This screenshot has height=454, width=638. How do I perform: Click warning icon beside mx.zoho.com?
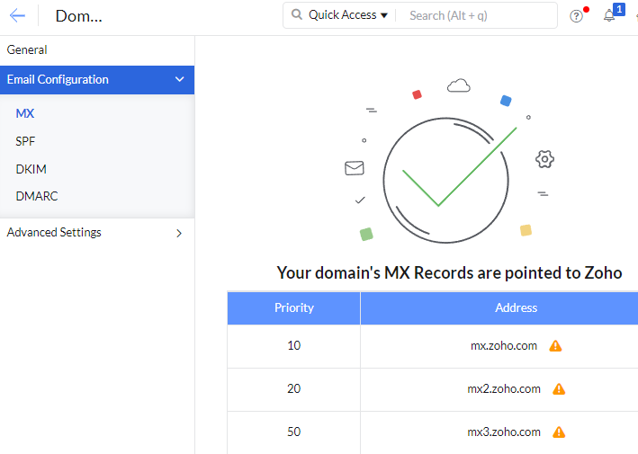555,346
